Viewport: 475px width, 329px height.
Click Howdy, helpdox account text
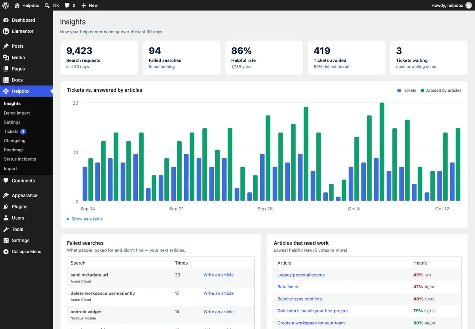point(447,6)
